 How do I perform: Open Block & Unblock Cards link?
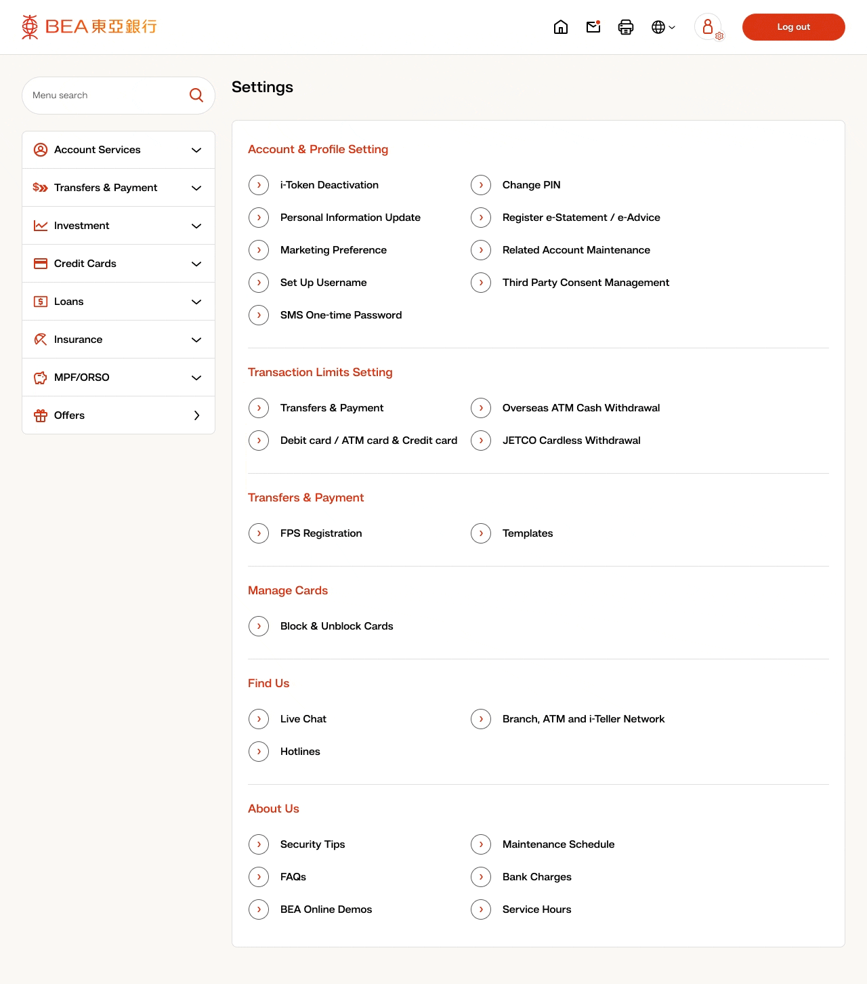pyautogui.click(x=337, y=626)
